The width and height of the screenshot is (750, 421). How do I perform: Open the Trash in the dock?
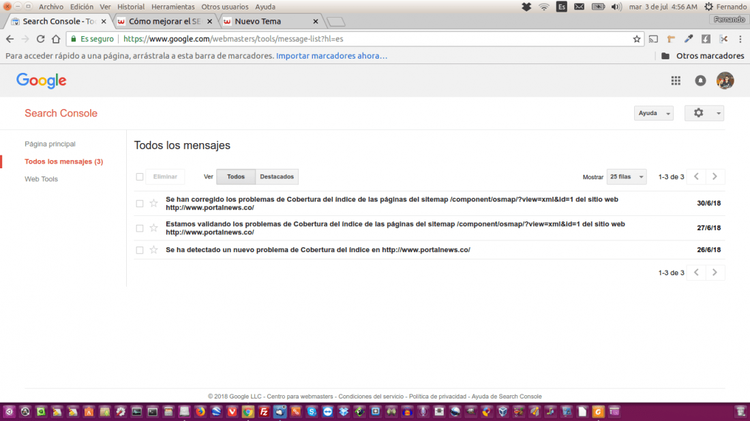click(x=740, y=411)
